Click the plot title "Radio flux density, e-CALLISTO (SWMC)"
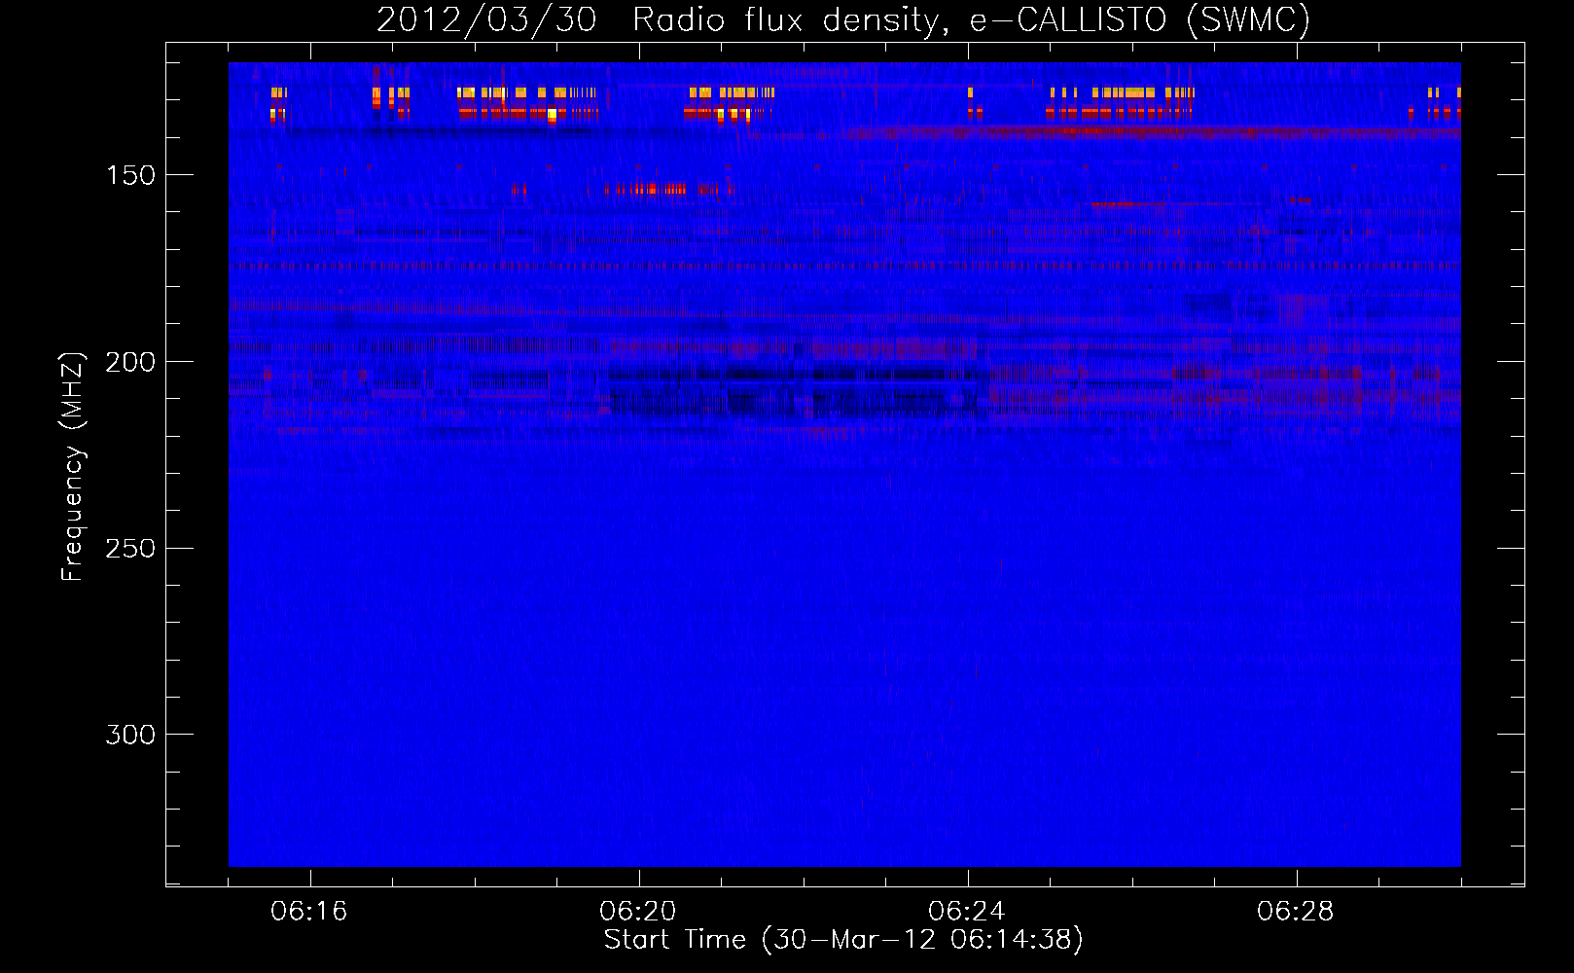The image size is (1574, 973). tap(972, 19)
